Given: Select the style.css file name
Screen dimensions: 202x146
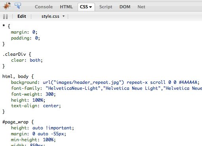Looking at the screenshot, I should 50,16.
